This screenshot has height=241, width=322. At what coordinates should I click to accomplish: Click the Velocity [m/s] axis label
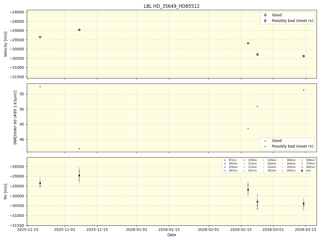[6, 44]
